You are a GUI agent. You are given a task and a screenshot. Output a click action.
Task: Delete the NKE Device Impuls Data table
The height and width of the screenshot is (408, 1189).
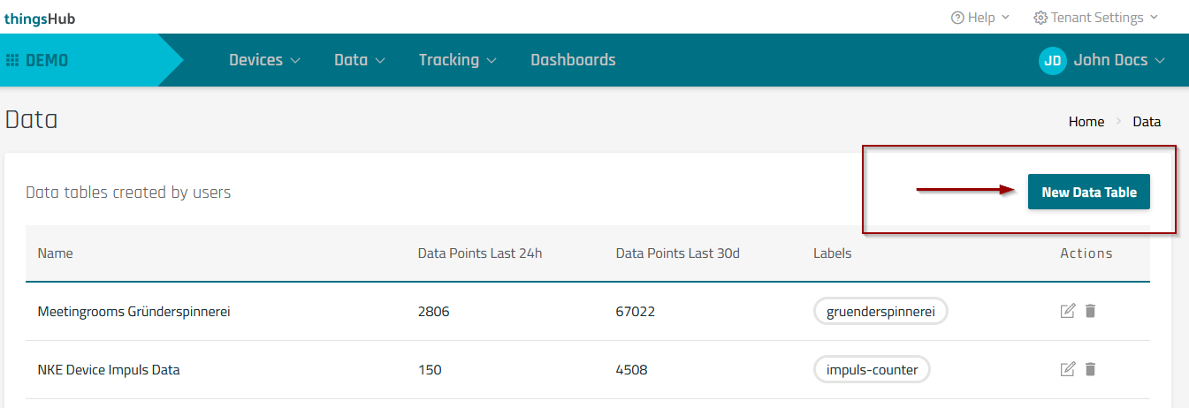click(1090, 369)
